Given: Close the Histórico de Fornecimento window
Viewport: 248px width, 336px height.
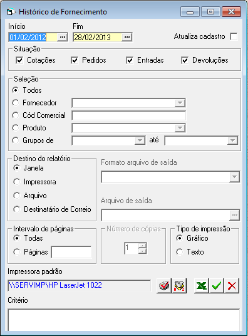Looking at the screenshot, I should pos(231,12).
